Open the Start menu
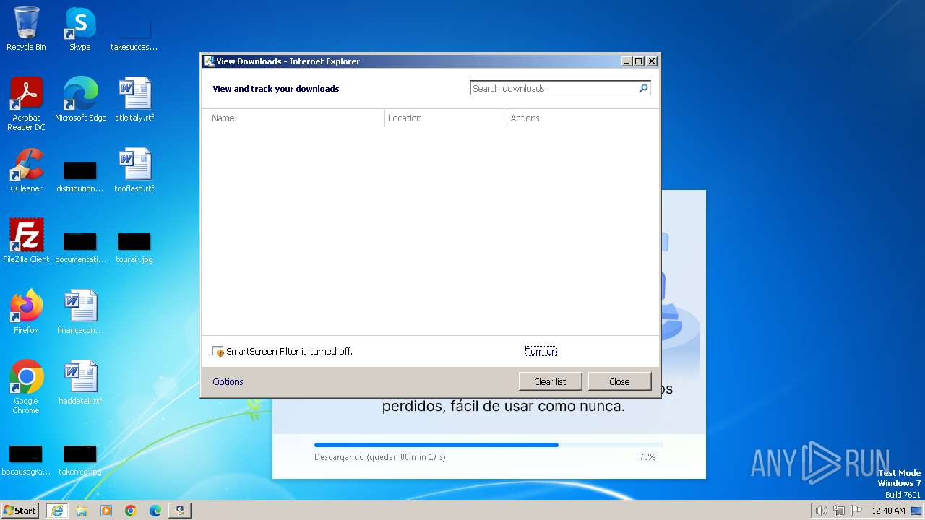The width and height of the screenshot is (925, 520). (20, 511)
